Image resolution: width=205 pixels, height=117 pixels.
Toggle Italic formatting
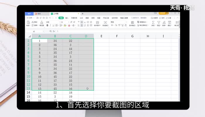click(x=50, y=25)
